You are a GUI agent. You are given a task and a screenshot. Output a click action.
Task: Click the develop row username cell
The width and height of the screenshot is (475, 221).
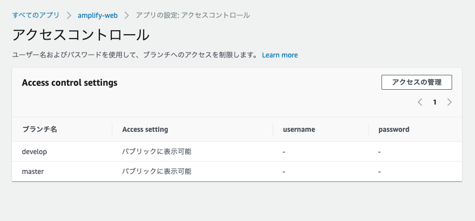(x=284, y=152)
